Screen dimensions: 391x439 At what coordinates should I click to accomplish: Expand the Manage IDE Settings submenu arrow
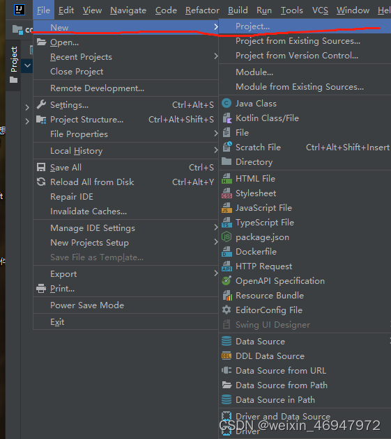[215, 228]
